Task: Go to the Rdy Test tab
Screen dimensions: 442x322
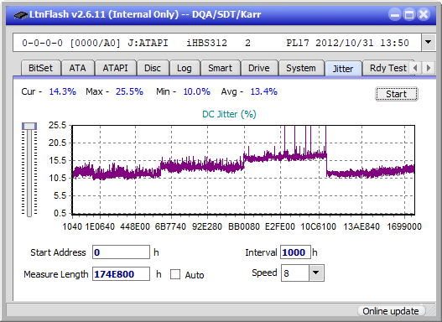Action: coord(387,68)
